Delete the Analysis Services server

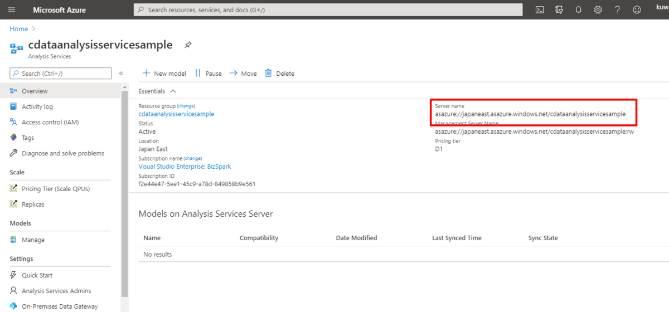(279, 74)
